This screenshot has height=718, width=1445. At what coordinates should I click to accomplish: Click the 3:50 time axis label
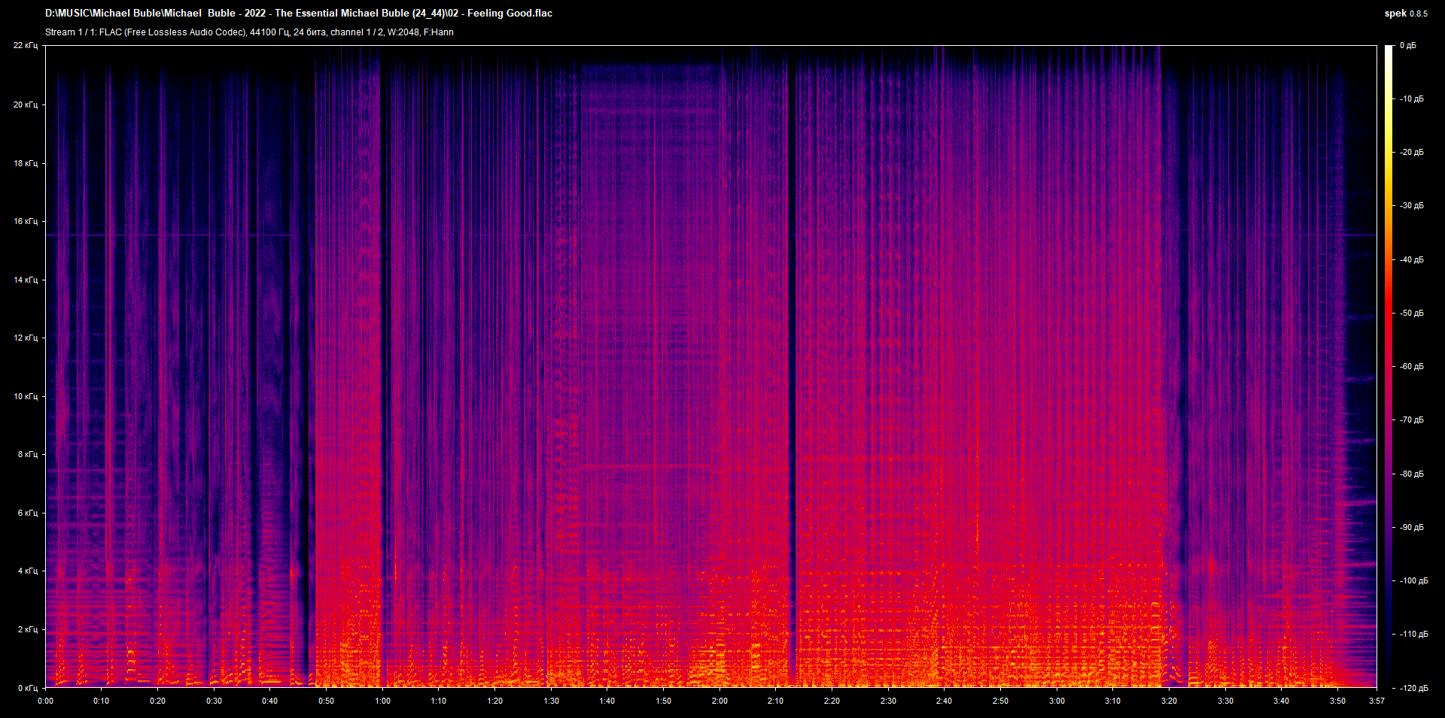tap(1338, 701)
